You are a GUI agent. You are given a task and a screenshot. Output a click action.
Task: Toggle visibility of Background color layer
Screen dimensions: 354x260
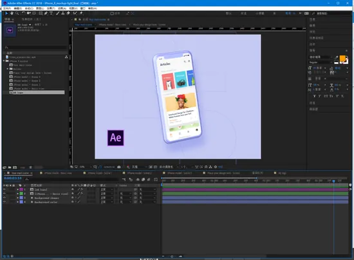point(4,202)
